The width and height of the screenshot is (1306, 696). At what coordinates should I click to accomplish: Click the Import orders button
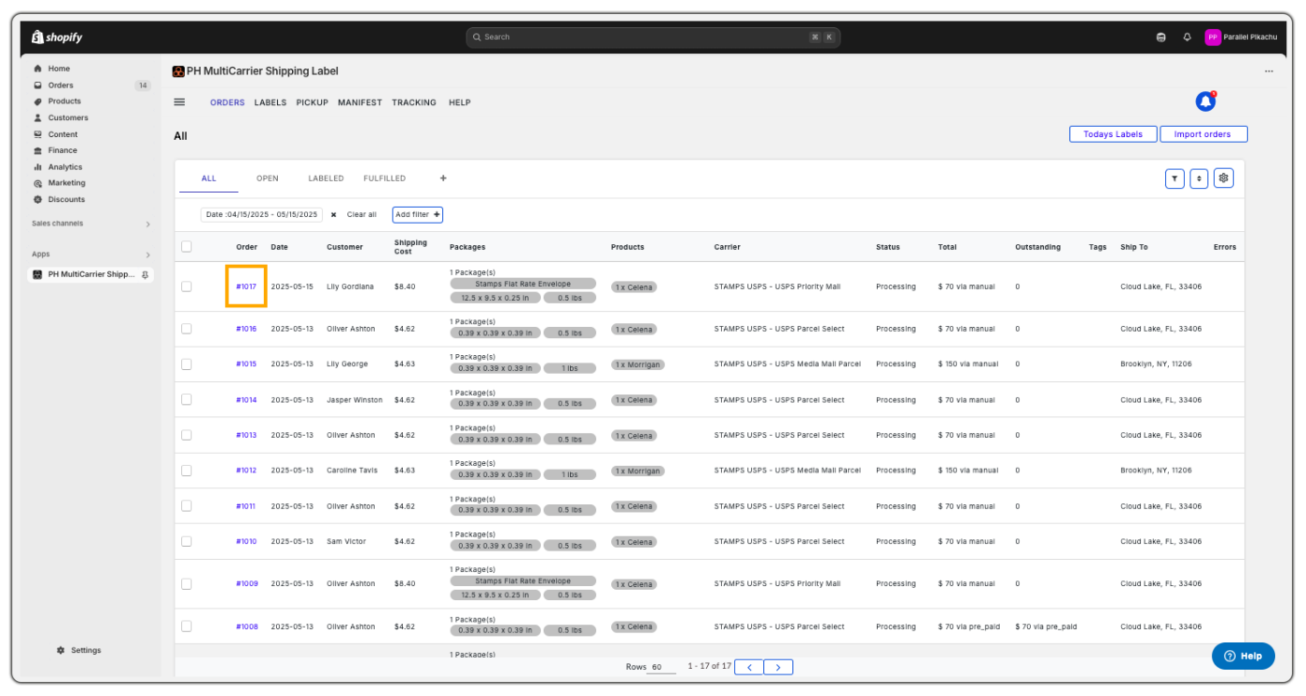[x=1203, y=134]
